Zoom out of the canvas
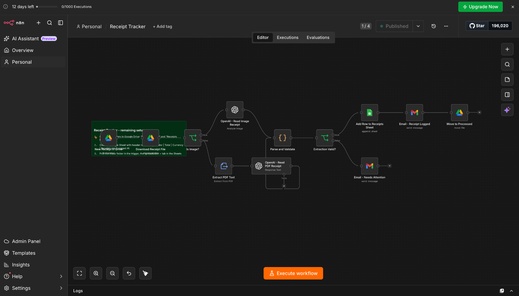 (x=112, y=273)
